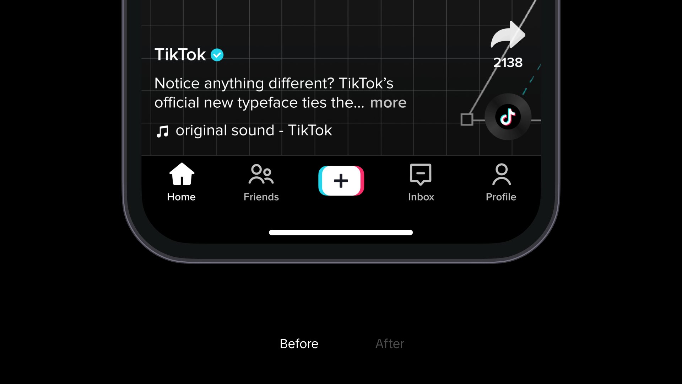This screenshot has height=384, width=682.
Task: Open original sound - TikTok audio
Action: coord(243,130)
